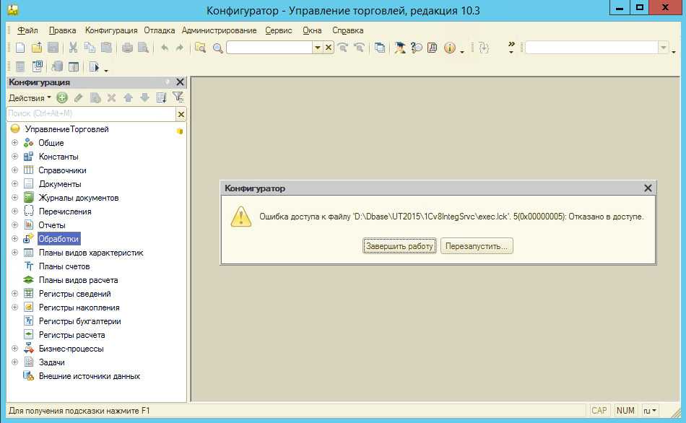Select Внешние источники данных tree item

coord(90,376)
